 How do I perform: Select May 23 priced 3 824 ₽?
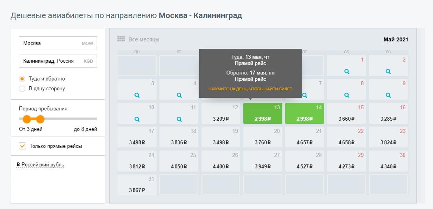(x=388, y=137)
